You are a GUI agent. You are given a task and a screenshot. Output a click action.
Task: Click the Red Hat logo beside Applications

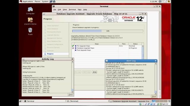21,1
